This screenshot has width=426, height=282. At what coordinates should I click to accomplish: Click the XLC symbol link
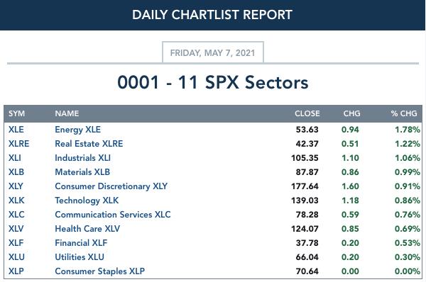click(16, 215)
